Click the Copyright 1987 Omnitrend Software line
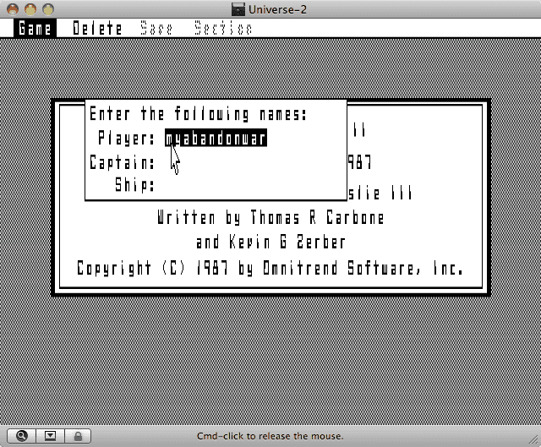 coord(270,268)
